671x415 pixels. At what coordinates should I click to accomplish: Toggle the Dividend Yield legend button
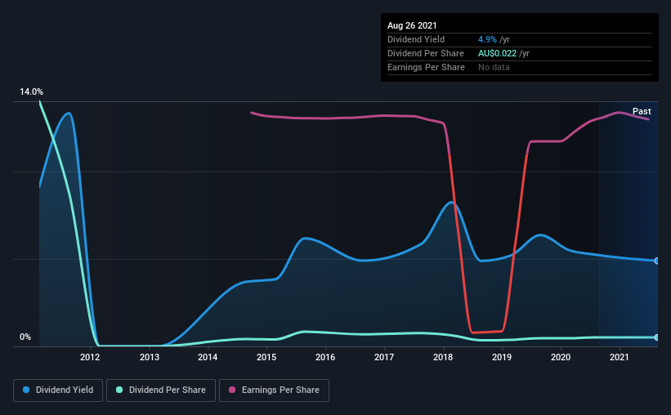[x=58, y=390]
